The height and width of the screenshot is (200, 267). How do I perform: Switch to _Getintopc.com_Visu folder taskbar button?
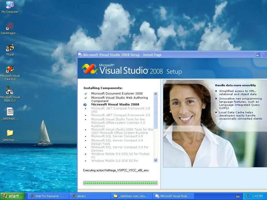coord(132,196)
